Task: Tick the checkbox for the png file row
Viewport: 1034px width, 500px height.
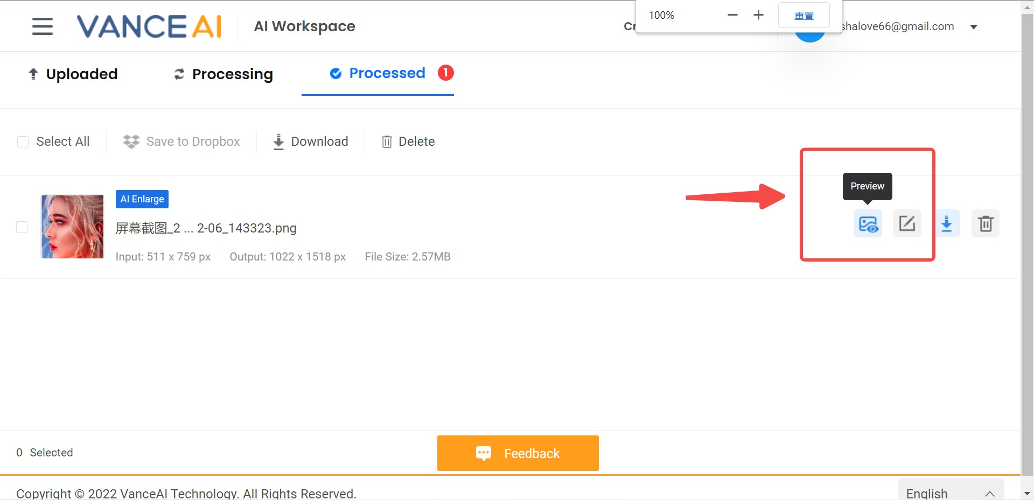Action: click(22, 227)
